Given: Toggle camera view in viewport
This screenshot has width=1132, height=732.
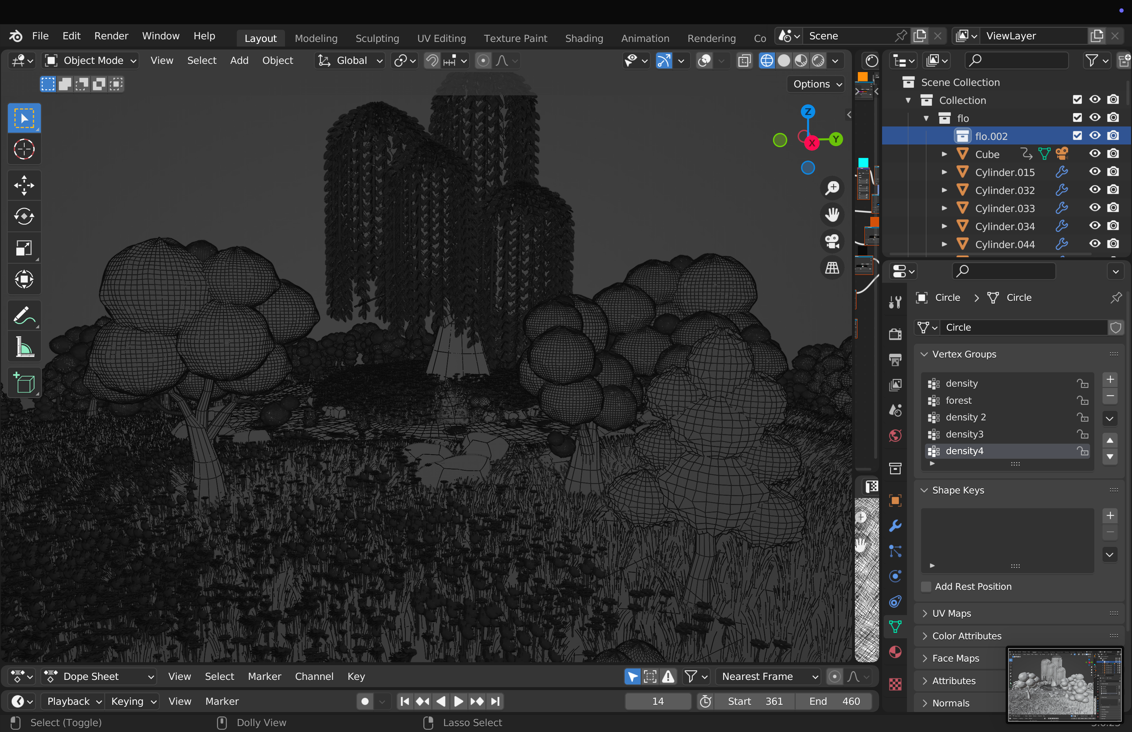Looking at the screenshot, I should (832, 241).
